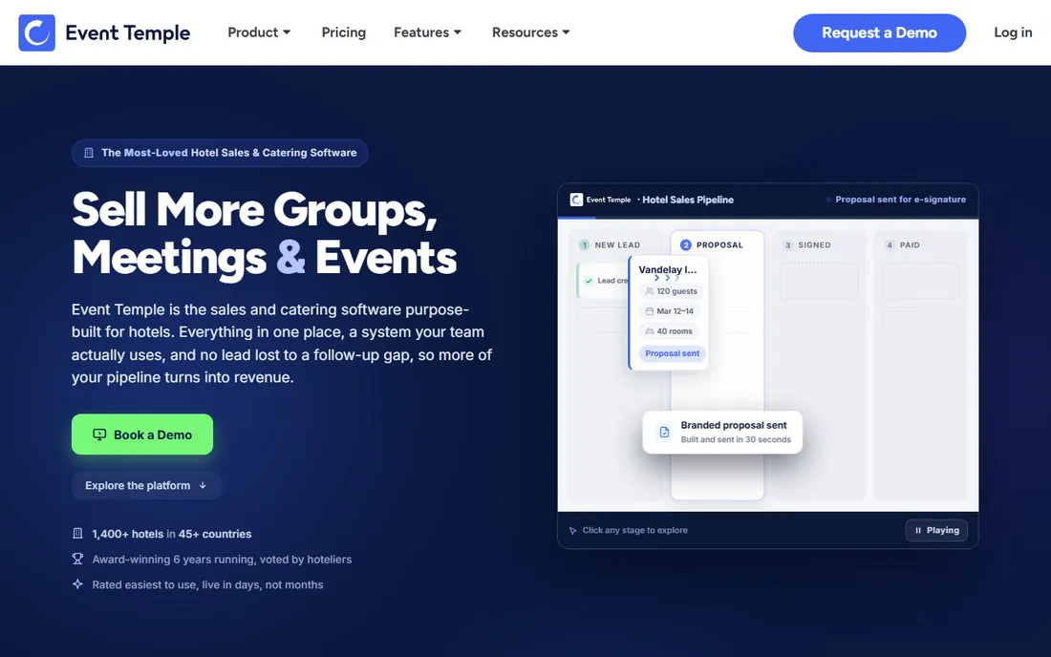
Task: Click 'Rated easiest to use' text
Action: [x=207, y=584]
